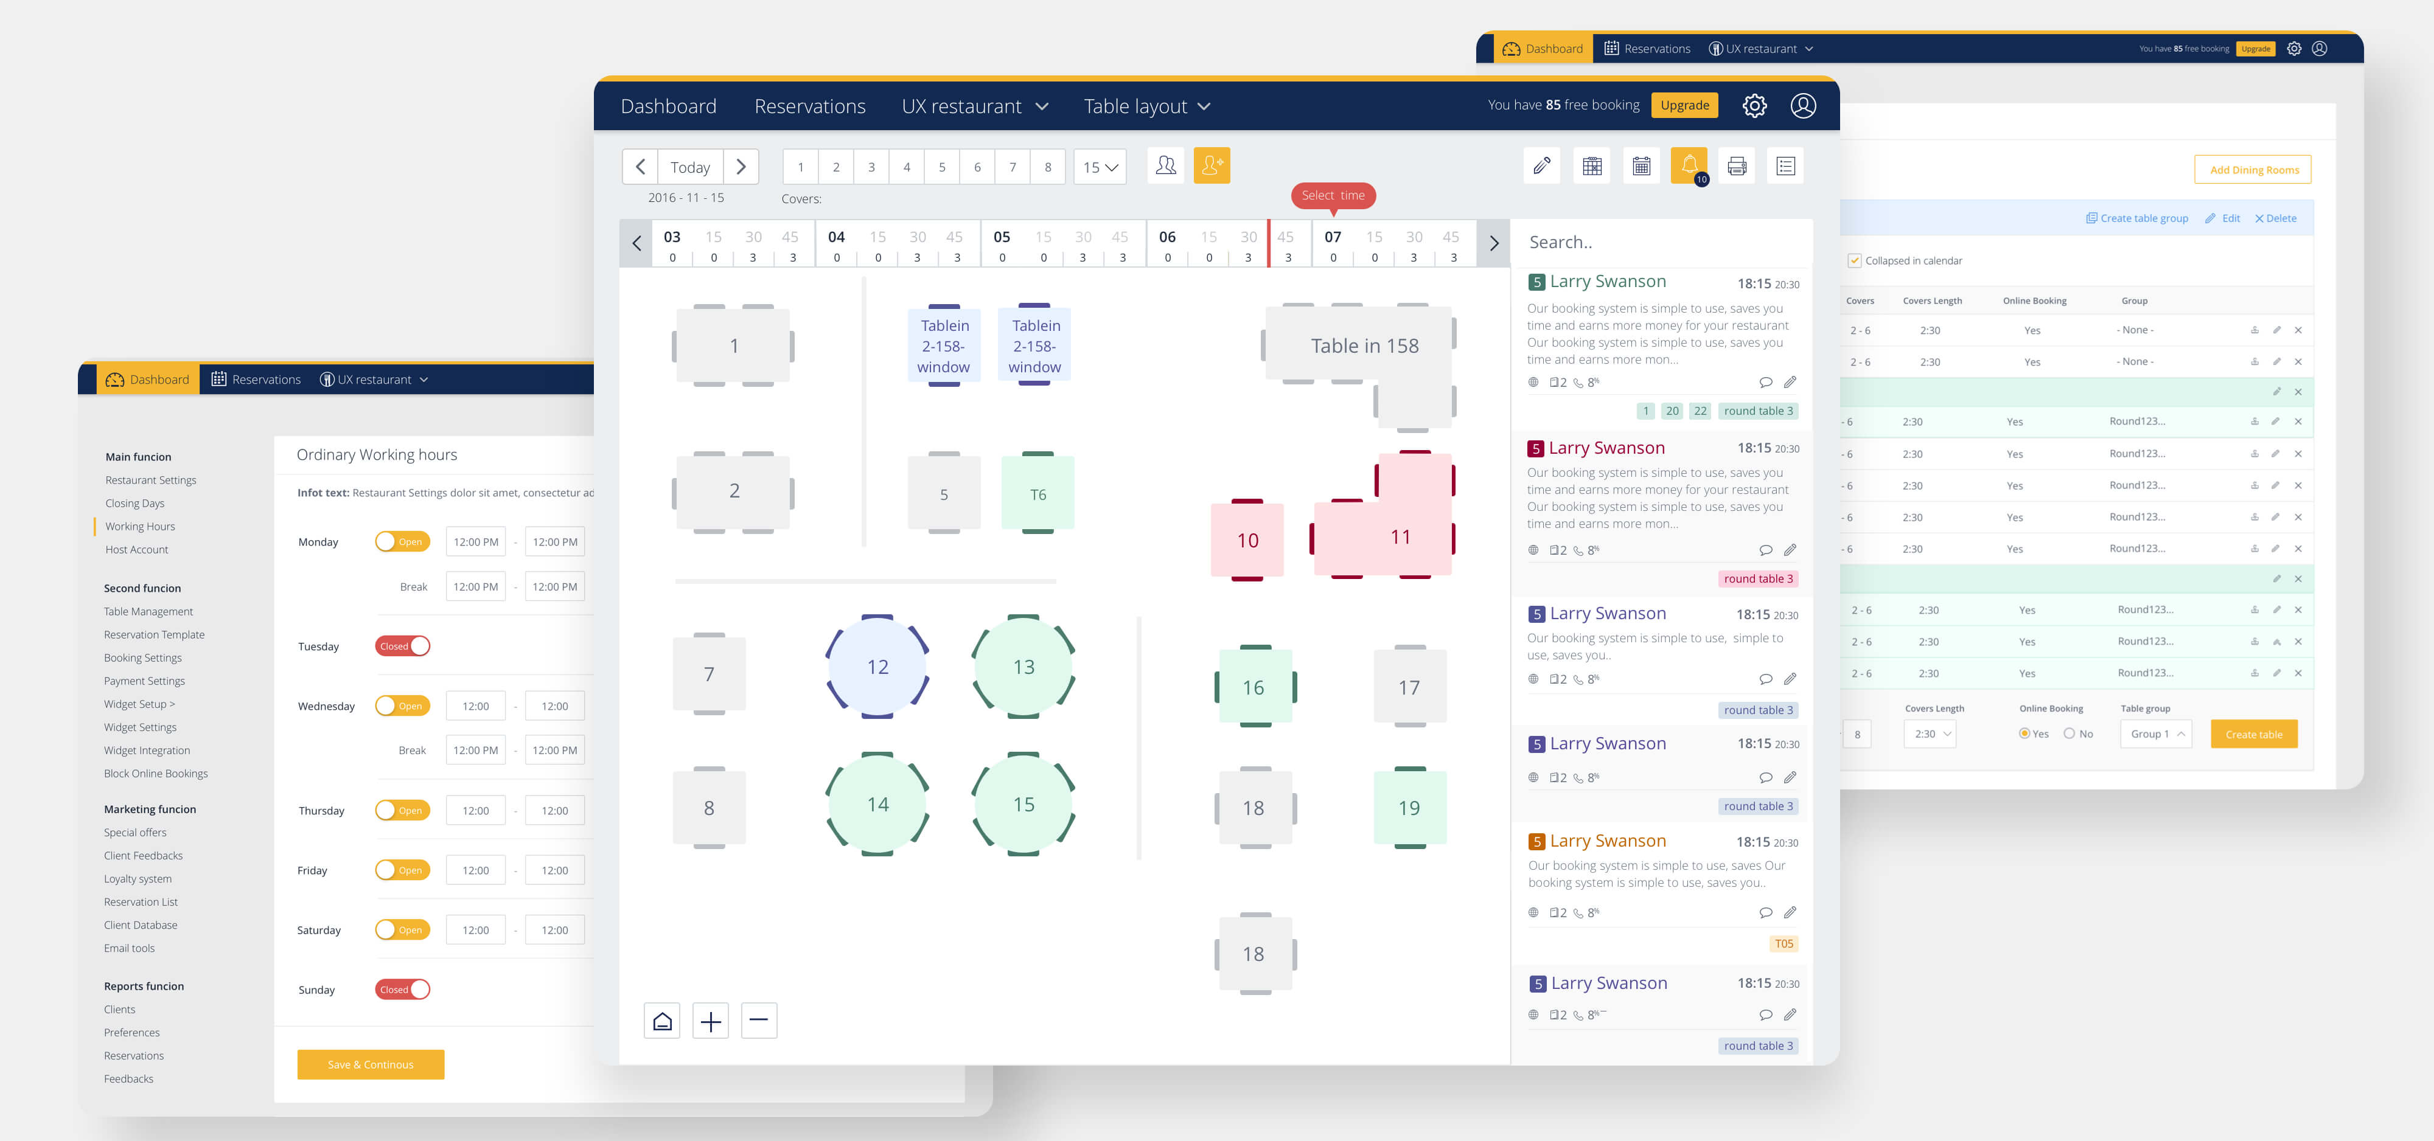Click the printer icon
This screenshot has width=2434, height=1141.
point(1737,166)
